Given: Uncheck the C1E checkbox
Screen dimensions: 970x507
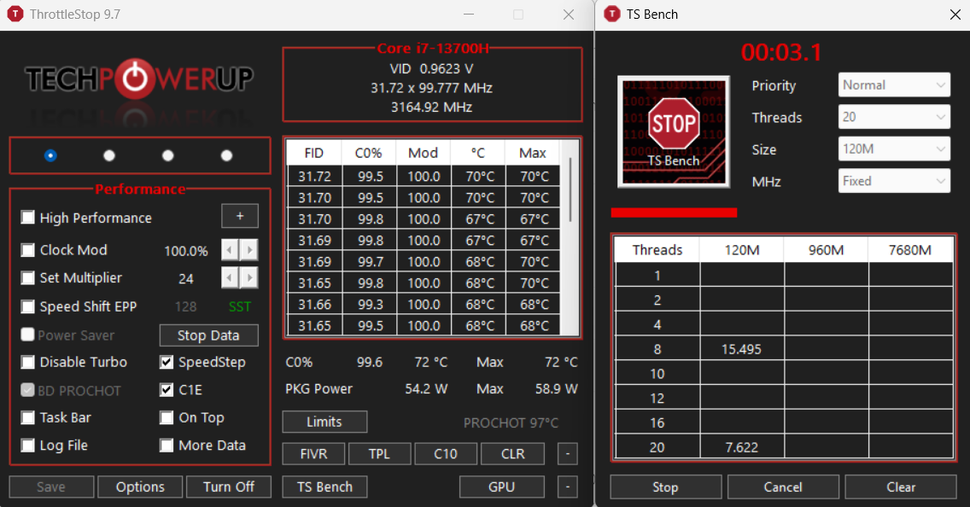Looking at the screenshot, I should click(167, 389).
